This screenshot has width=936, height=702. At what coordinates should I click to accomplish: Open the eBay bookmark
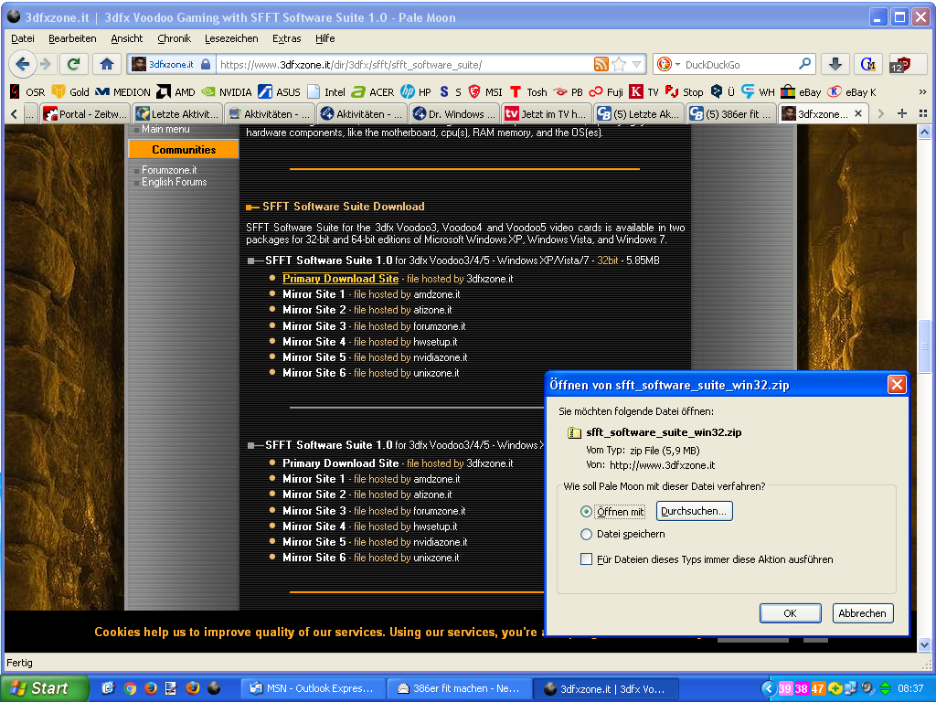click(801, 92)
